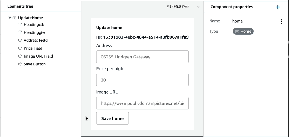
Task: Select the Update home heading on canvas
Action: coord(109,28)
